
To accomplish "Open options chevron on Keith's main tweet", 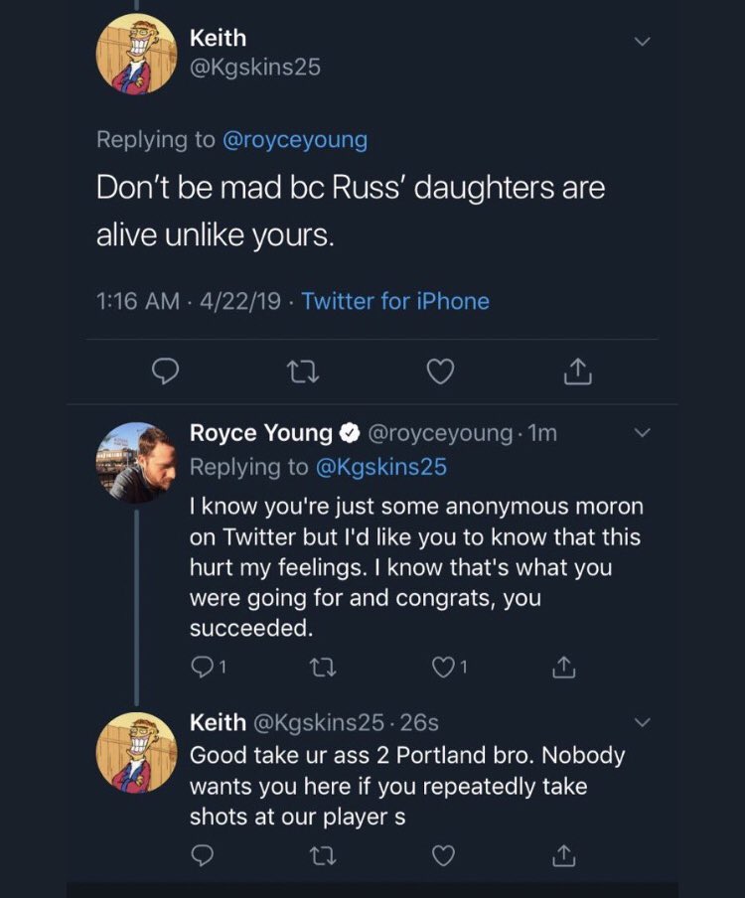I will point(642,42).
